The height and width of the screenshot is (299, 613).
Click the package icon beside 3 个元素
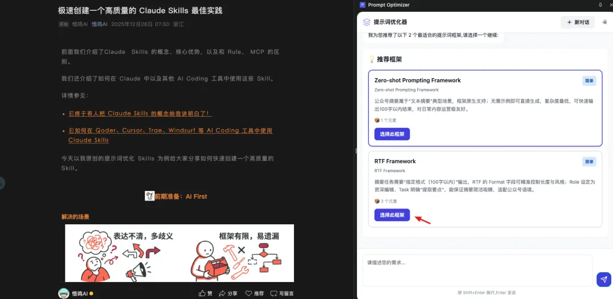coord(377,201)
